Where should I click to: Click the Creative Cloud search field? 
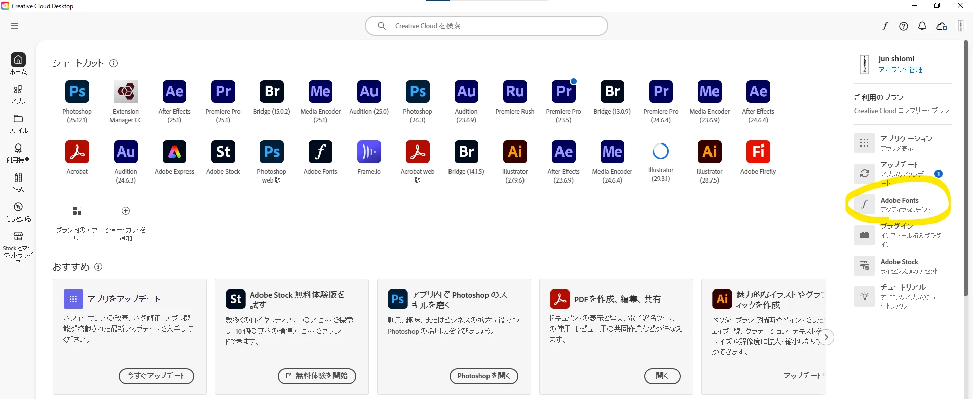click(x=486, y=26)
